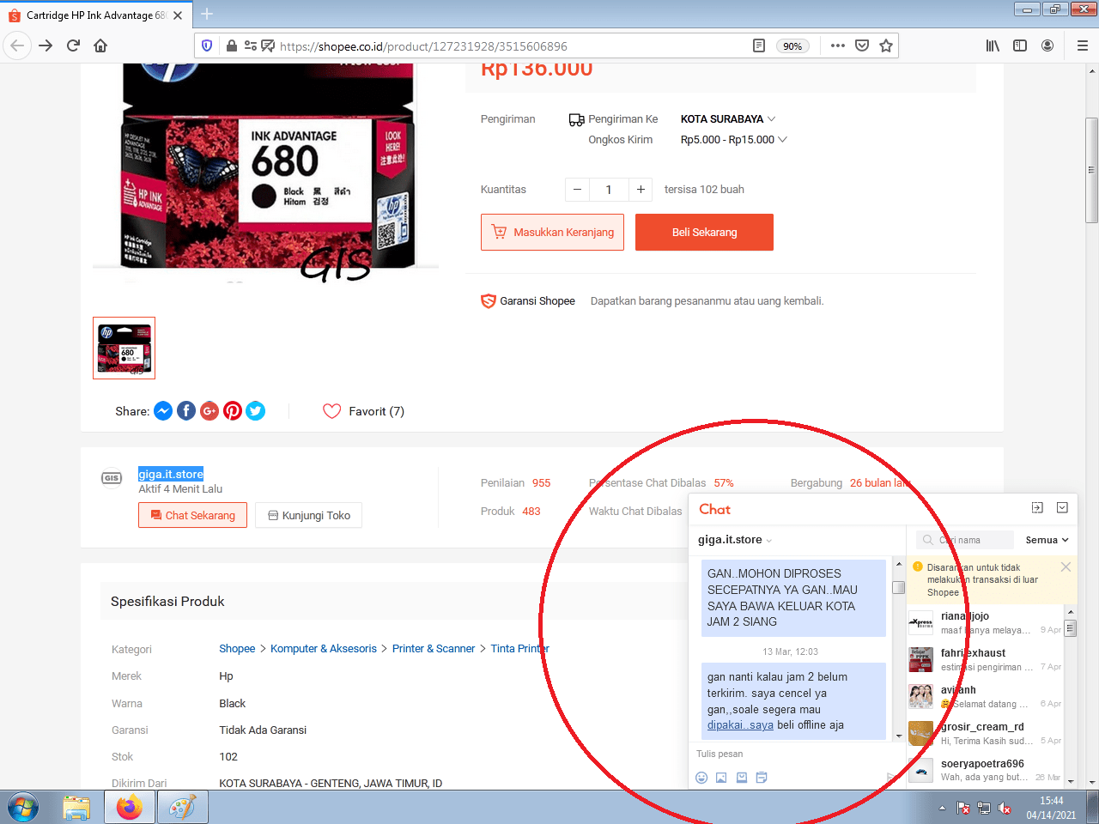Bookmark this page with the star

pos(886,45)
